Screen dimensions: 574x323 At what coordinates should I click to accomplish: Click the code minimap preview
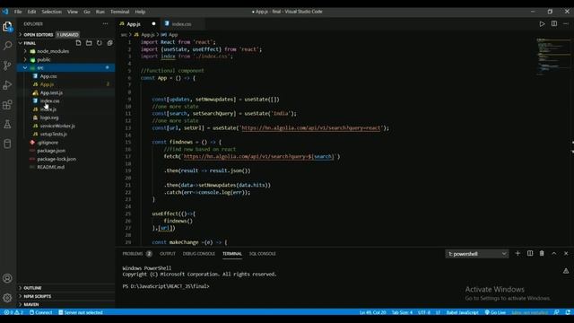552,57
